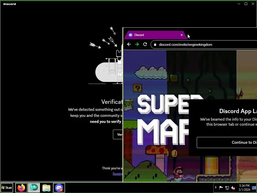Open the Support link in the Discord app

point(117,174)
